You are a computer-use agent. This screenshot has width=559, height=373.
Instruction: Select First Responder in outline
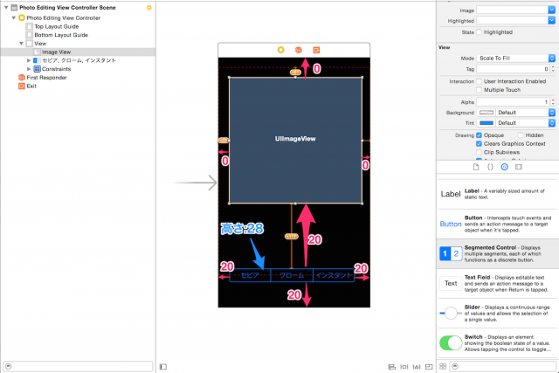point(46,78)
